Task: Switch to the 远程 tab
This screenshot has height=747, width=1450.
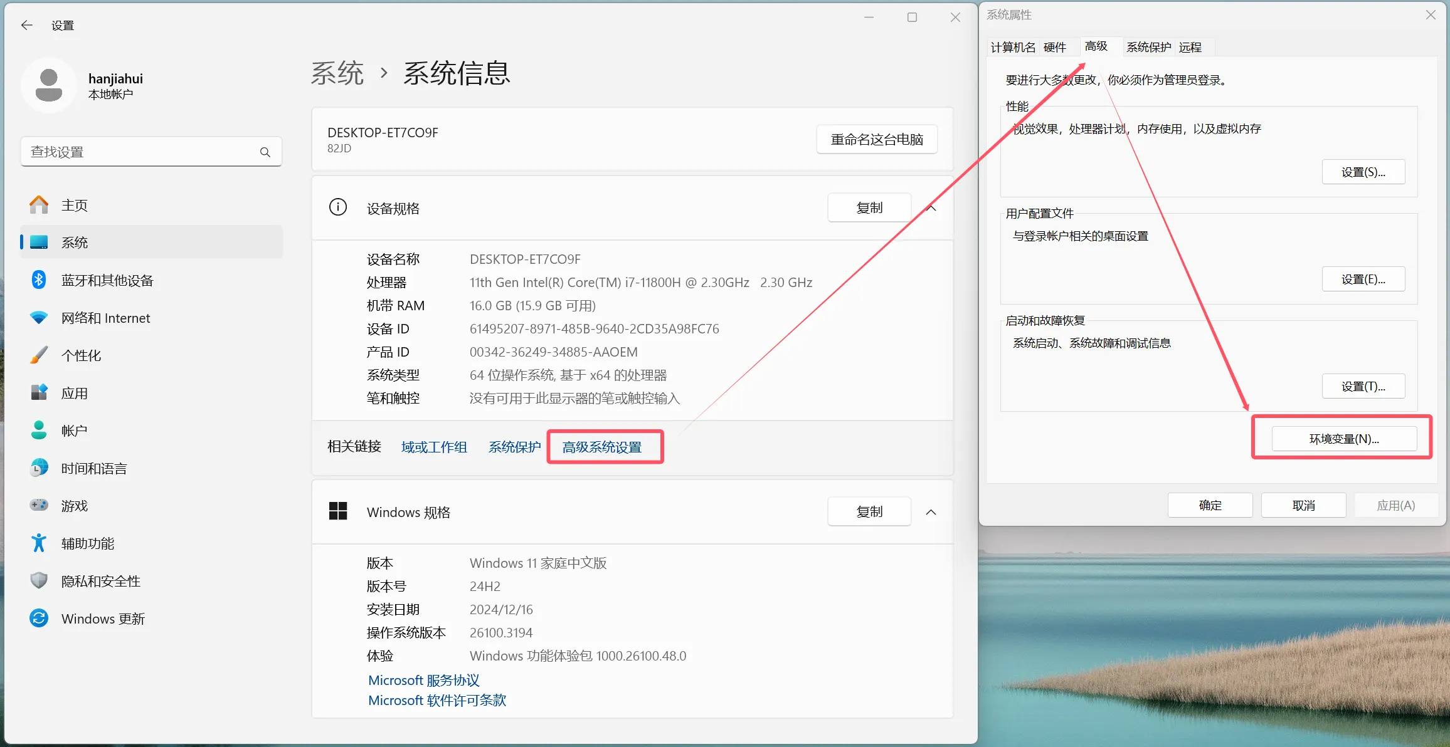Action: point(1190,48)
